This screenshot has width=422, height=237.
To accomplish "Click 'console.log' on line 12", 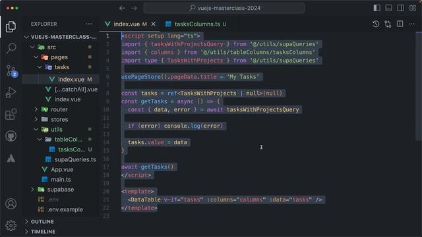I will (182, 126).
